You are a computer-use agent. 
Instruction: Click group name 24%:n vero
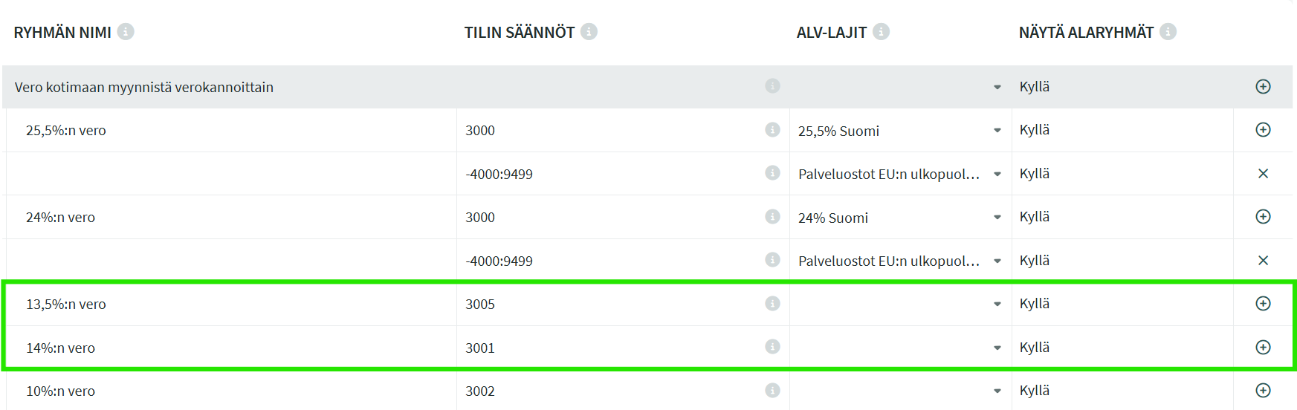(61, 218)
